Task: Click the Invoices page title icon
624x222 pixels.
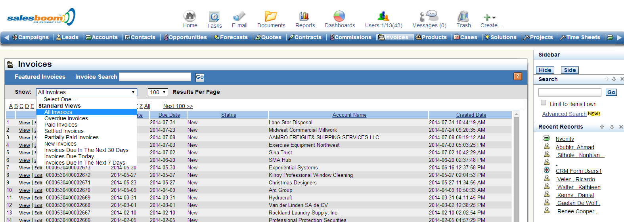Action: pyautogui.click(x=10, y=65)
